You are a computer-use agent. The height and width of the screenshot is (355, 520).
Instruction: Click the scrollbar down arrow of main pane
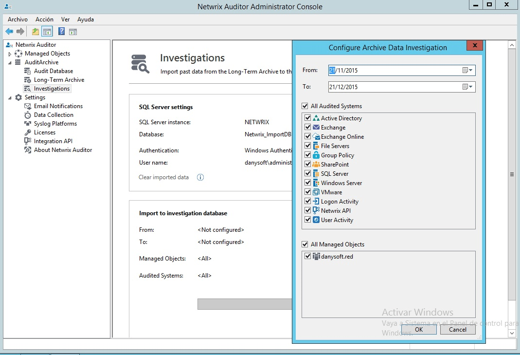pyautogui.click(x=512, y=333)
